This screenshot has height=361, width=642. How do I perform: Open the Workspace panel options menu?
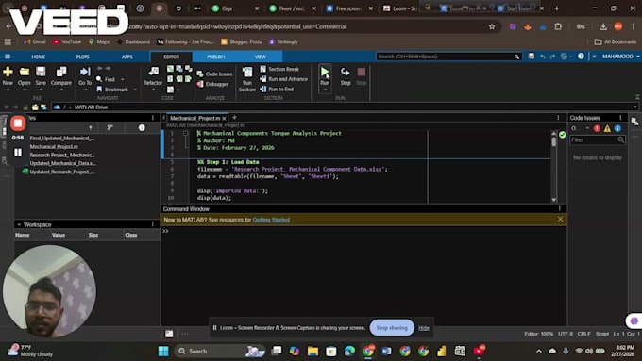click(x=153, y=224)
